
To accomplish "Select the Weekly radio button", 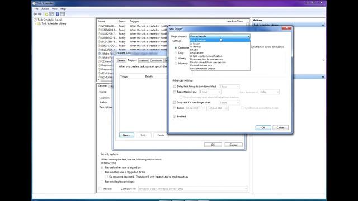I will click(176, 58).
